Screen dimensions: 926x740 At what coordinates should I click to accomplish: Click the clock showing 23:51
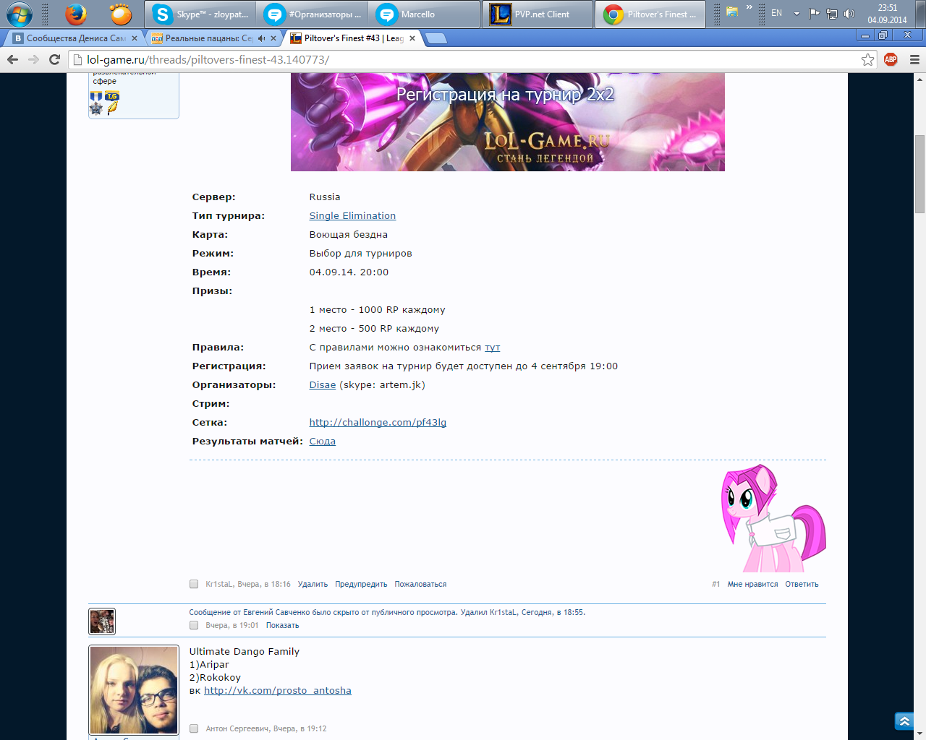(887, 14)
